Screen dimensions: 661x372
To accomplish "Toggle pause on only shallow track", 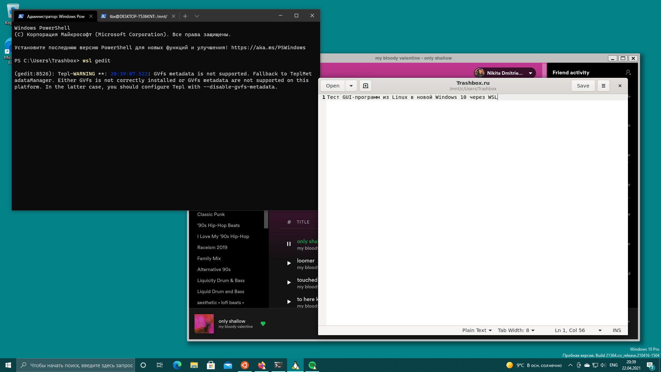I will [288, 244].
